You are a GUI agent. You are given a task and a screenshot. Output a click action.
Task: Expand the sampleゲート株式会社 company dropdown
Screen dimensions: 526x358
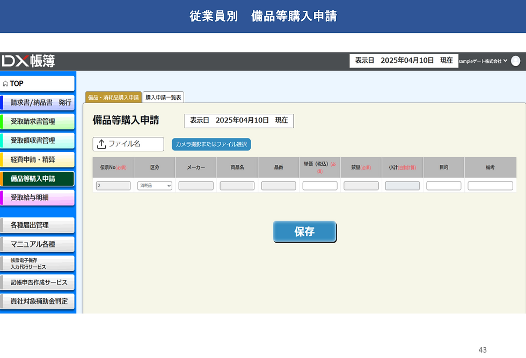point(483,61)
